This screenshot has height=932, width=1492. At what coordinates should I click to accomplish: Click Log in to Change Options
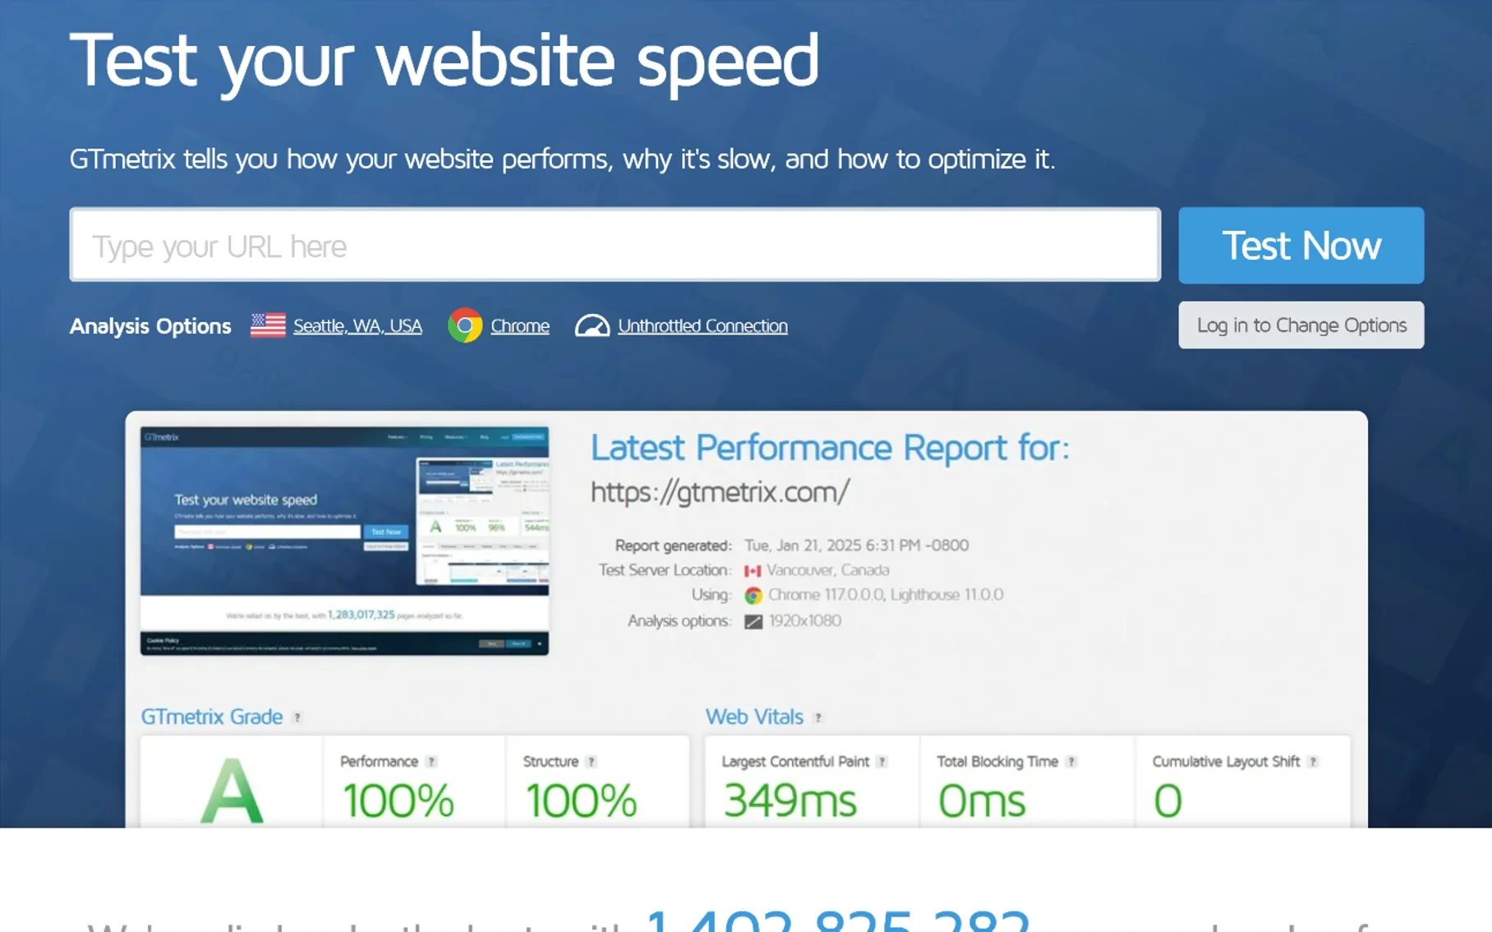[1301, 325]
